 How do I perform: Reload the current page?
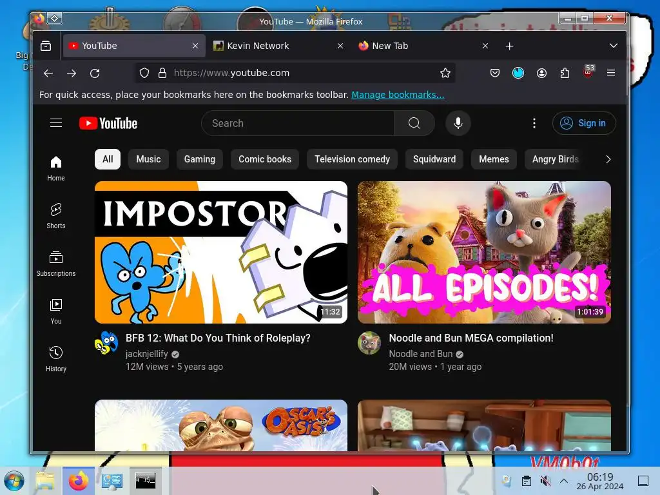(95, 73)
